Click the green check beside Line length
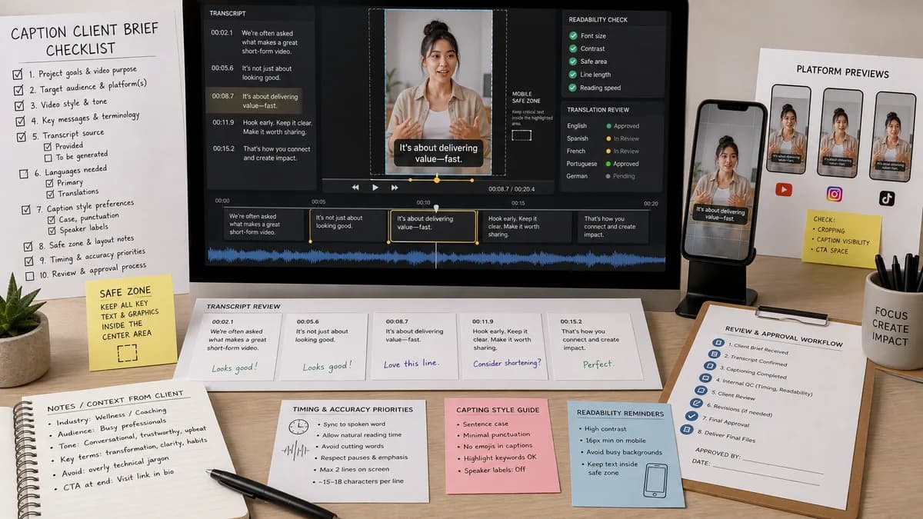The width and height of the screenshot is (923, 519). point(573,75)
